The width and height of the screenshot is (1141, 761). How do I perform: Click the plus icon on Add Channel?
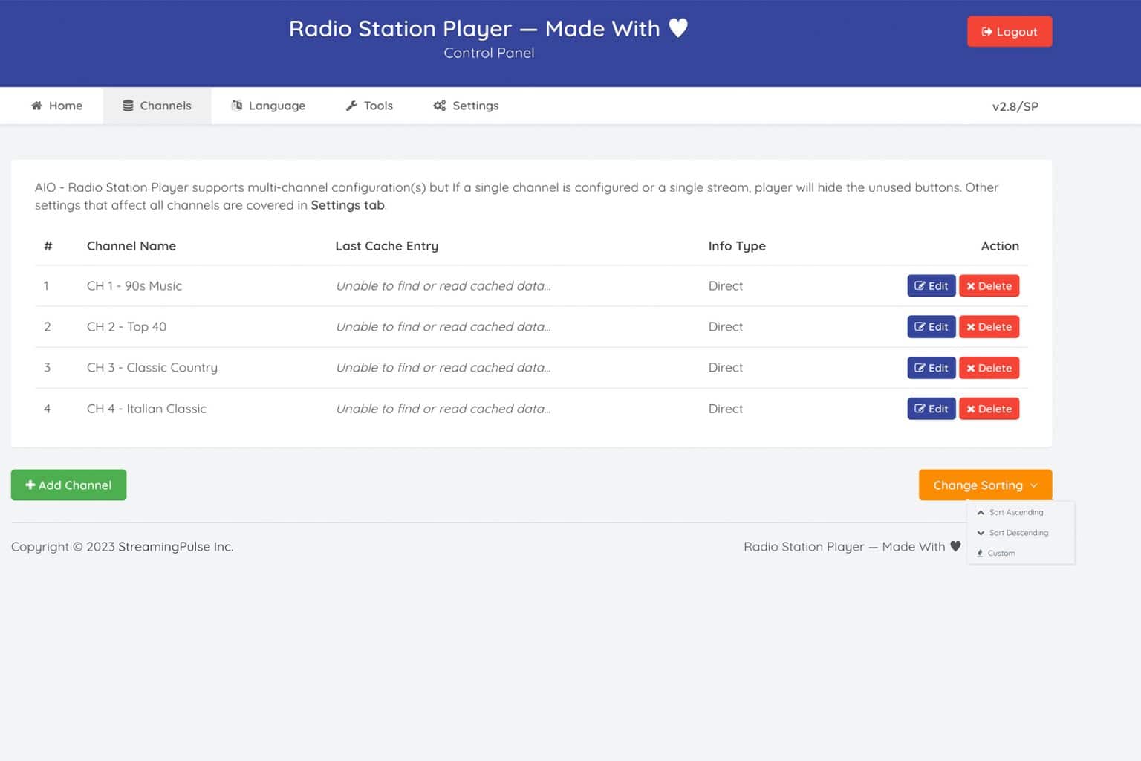coord(30,485)
